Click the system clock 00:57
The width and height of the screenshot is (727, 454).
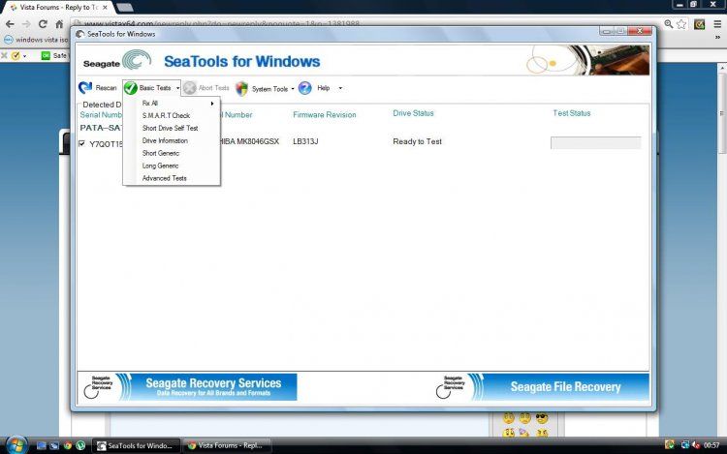click(x=711, y=445)
